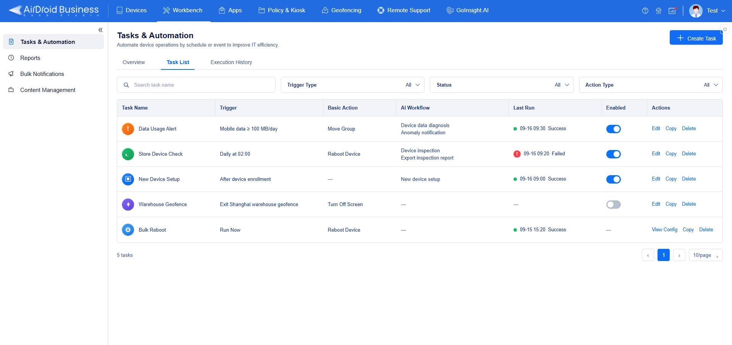Collapse the left sidebar with double-chevron icon
The image size is (732, 345).
coord(100,30)
